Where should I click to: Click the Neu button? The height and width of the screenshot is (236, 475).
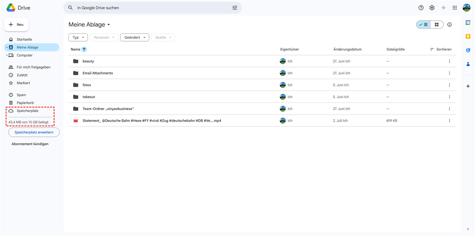[x=16, y=25]
